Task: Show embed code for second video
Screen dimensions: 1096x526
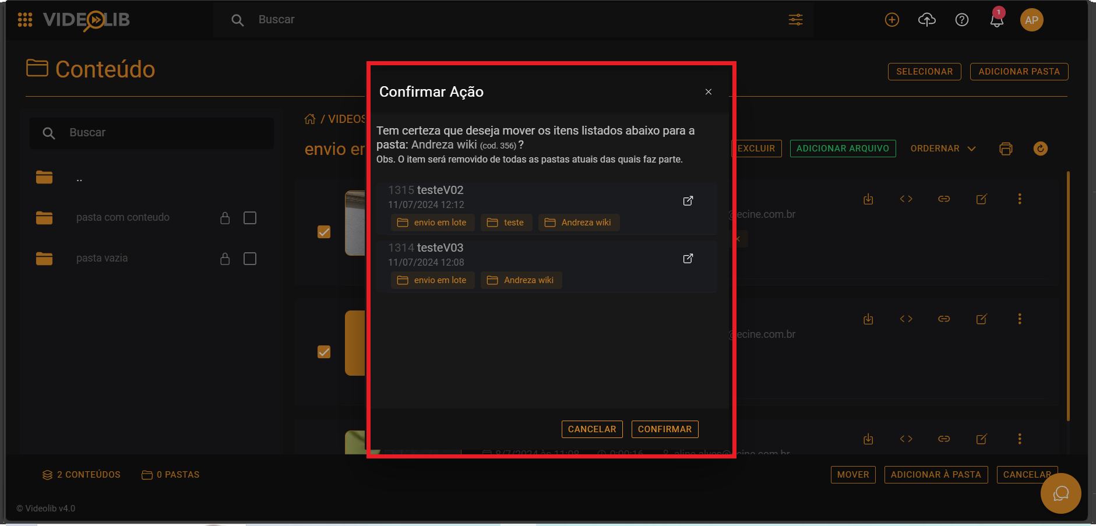Action: [x=906, y=319]
